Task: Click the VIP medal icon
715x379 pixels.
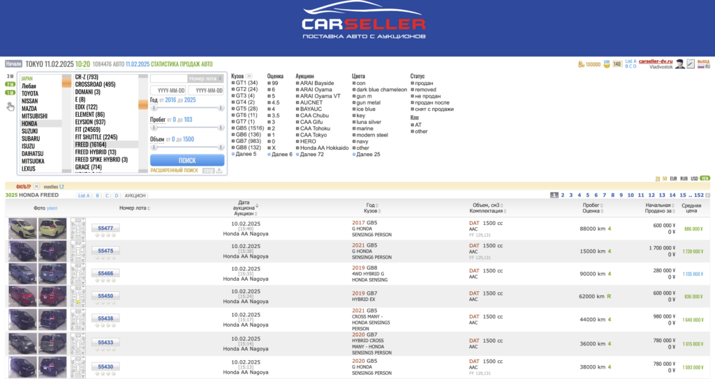Action: click(607, 63)
